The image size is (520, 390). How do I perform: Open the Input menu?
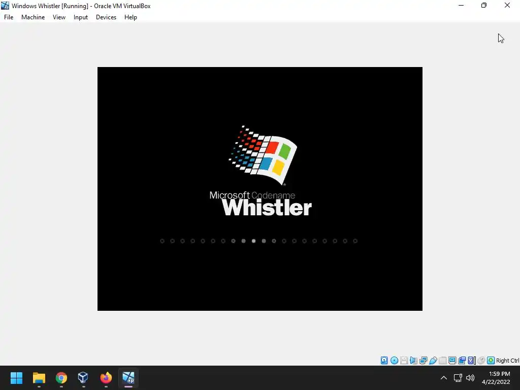81,17
